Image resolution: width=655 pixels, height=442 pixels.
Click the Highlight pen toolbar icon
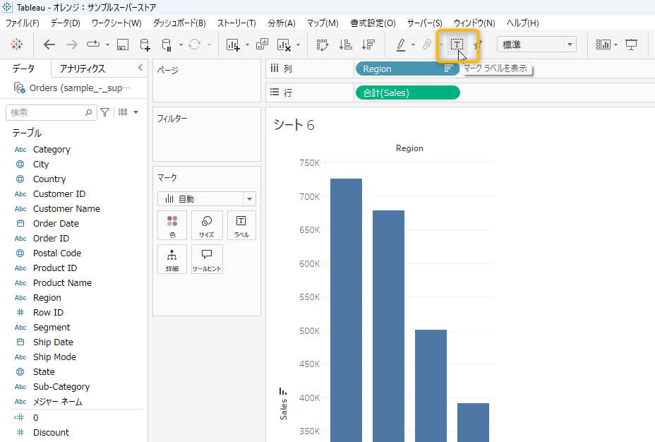[x=401, y=44]
